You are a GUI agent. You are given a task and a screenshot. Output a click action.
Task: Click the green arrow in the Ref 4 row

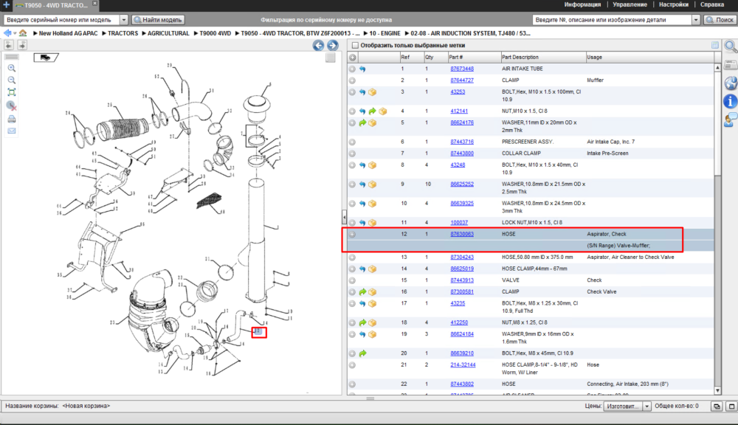point(372,111)
